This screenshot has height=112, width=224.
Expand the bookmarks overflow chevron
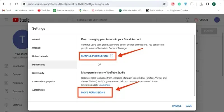click(x=218, y=10)
